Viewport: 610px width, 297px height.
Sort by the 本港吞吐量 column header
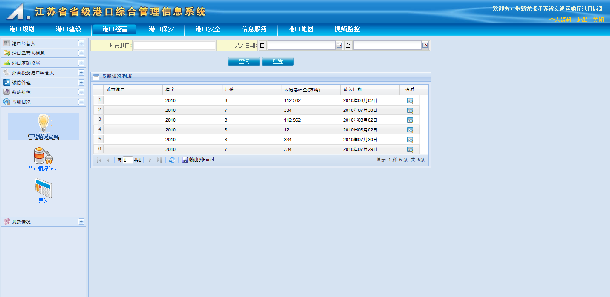(x=302, y=90)
